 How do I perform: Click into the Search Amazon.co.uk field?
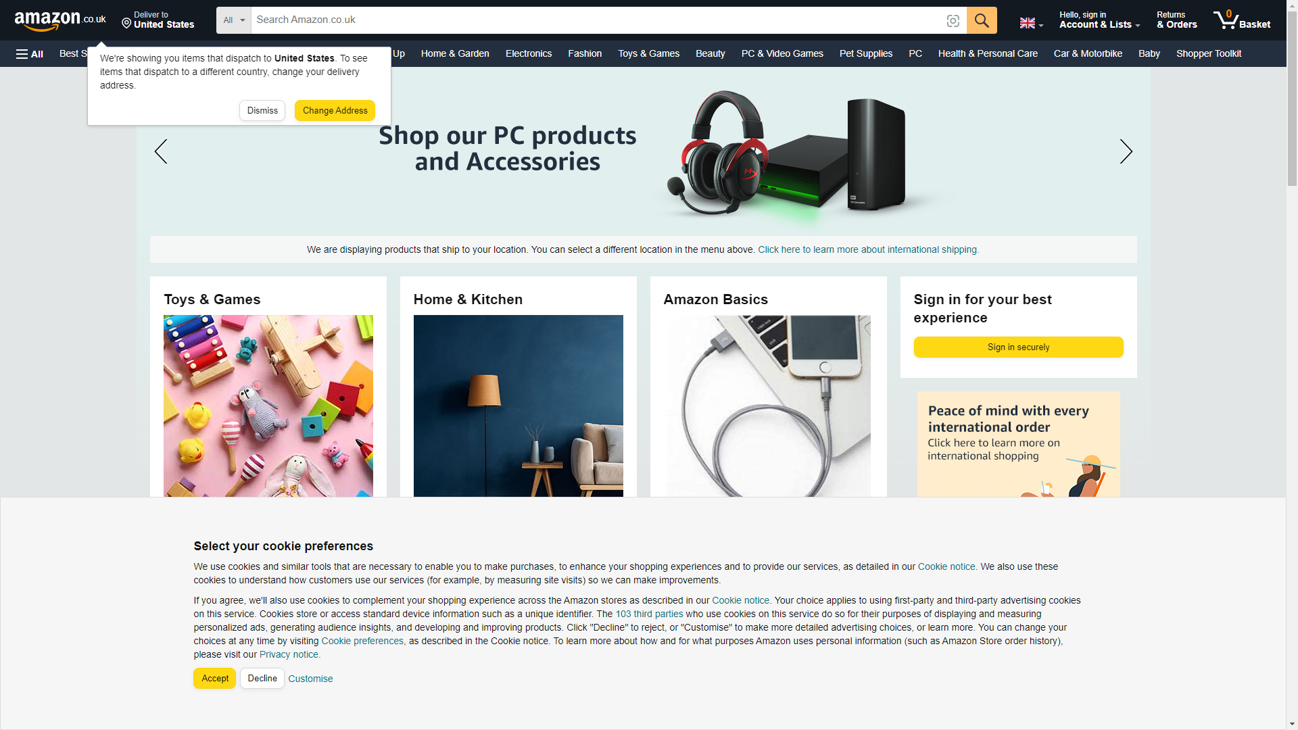point(598,20)
